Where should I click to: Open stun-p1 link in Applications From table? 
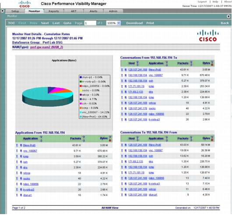[28, 195]
